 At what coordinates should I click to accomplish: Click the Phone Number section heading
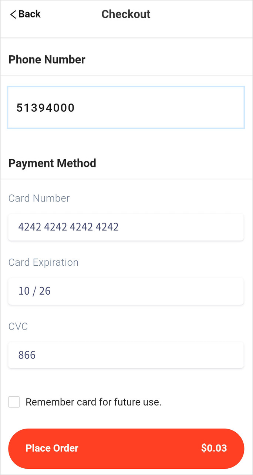[x=47, y=59]
